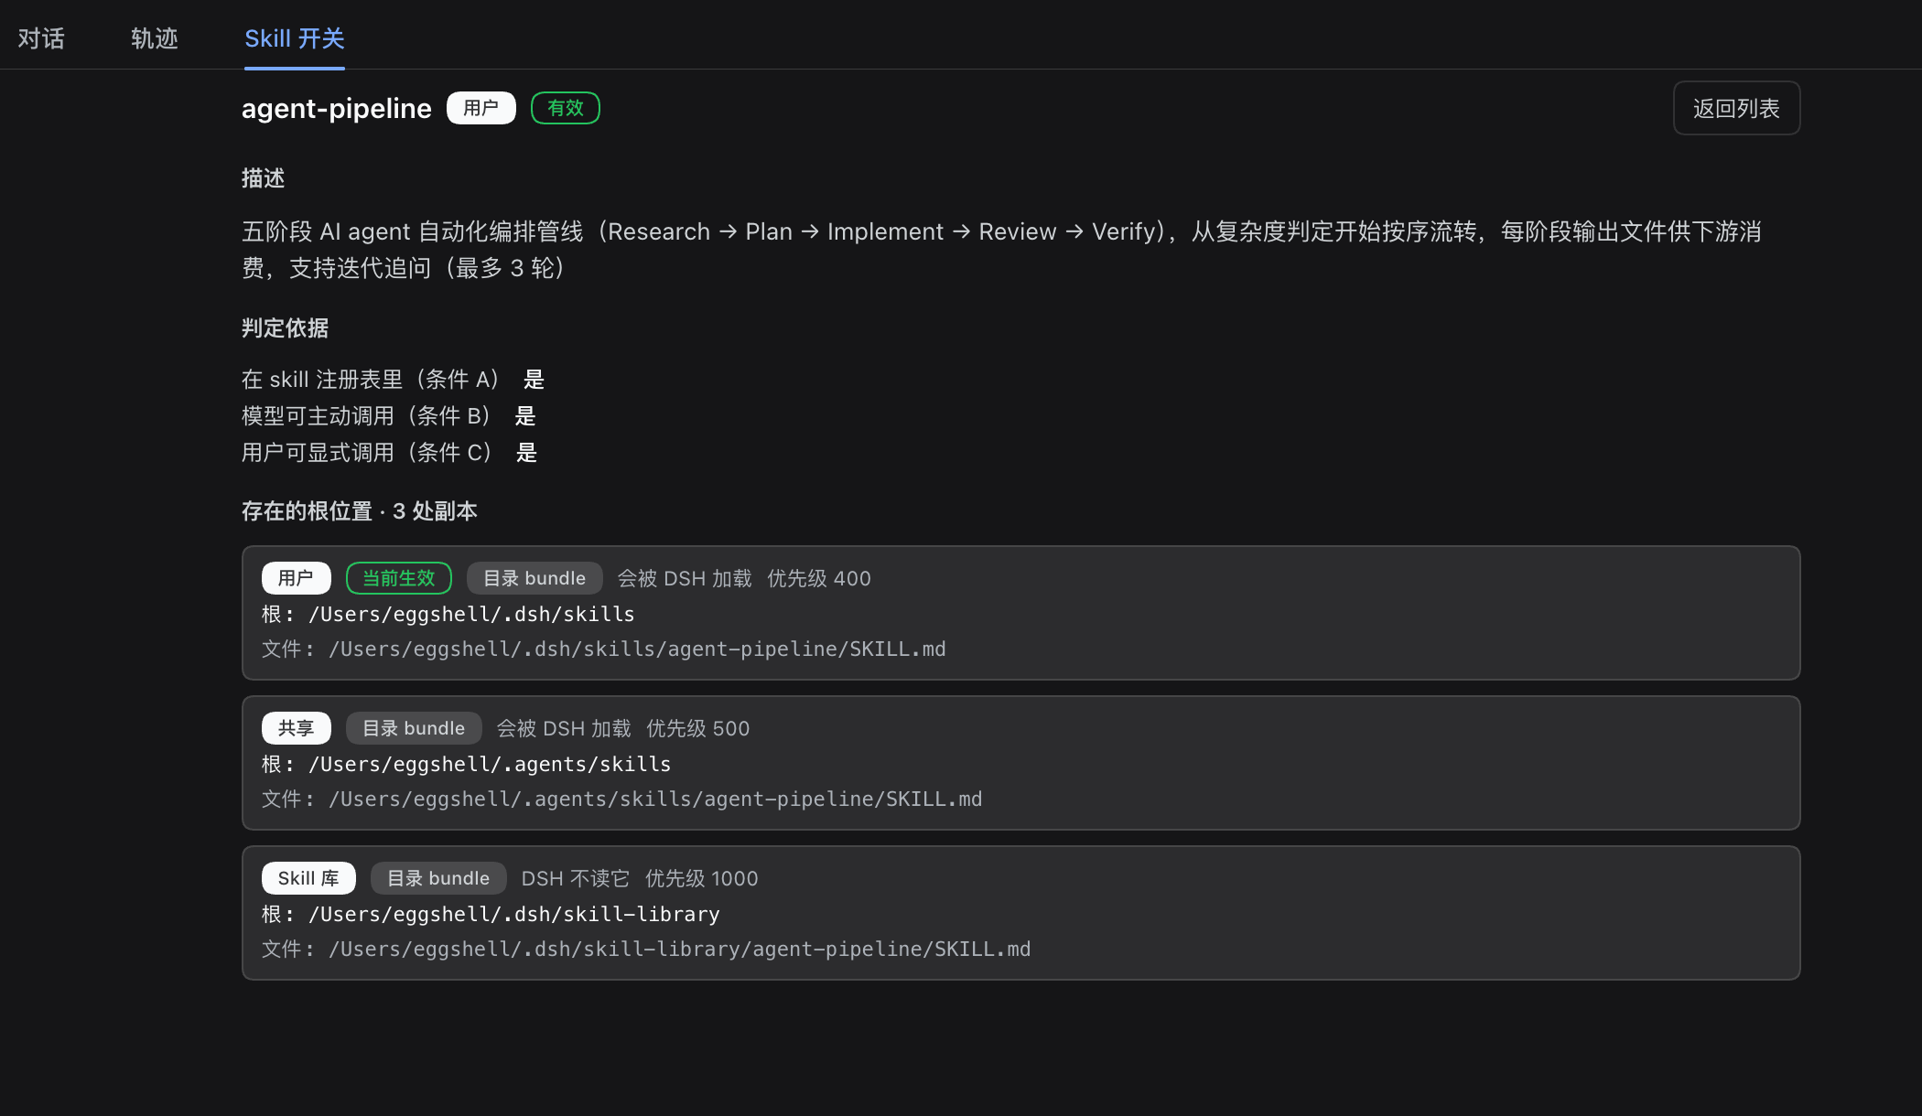The image size is (1922, 1116).
Task: Click the skill-library/agent-pipeline/SKILL.md file path
Action: (x=680, y=949)
